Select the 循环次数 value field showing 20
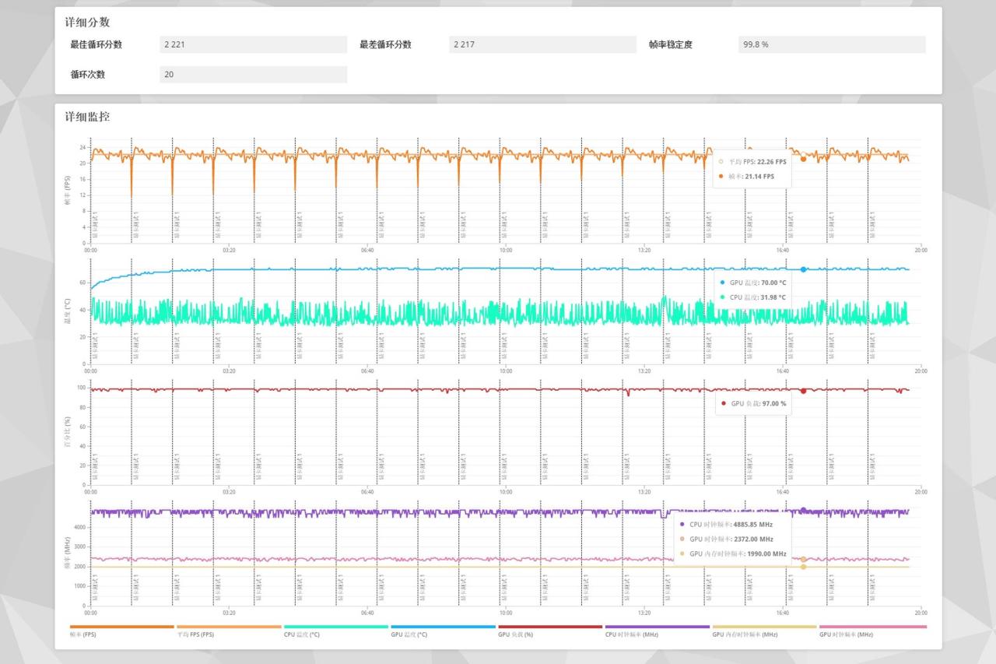 pyautogui.click(x=253, y=75)
